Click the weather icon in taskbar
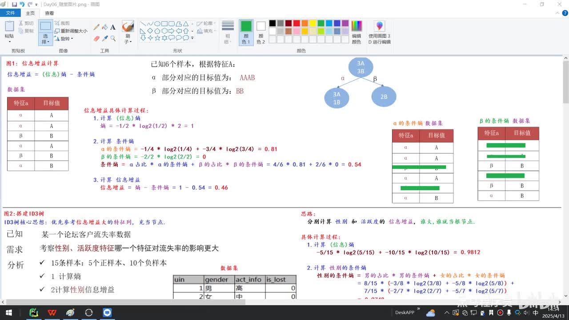This screenshot has height=320, width=569. point(430,313)
